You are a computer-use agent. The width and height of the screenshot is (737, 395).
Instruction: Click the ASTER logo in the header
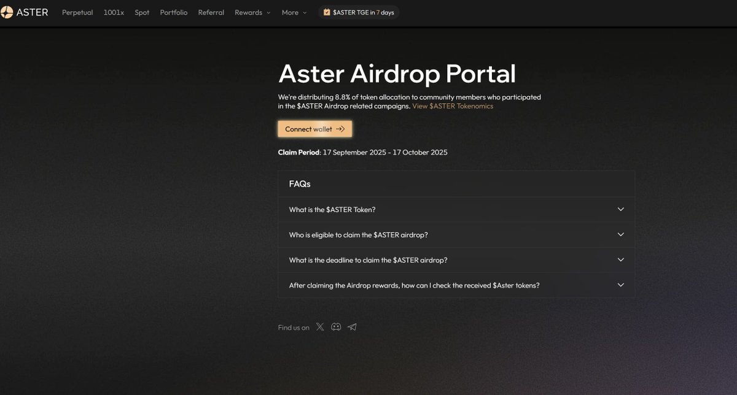click(25, 12)
